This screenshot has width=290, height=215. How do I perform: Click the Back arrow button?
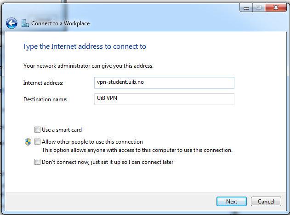pos(11,23)
